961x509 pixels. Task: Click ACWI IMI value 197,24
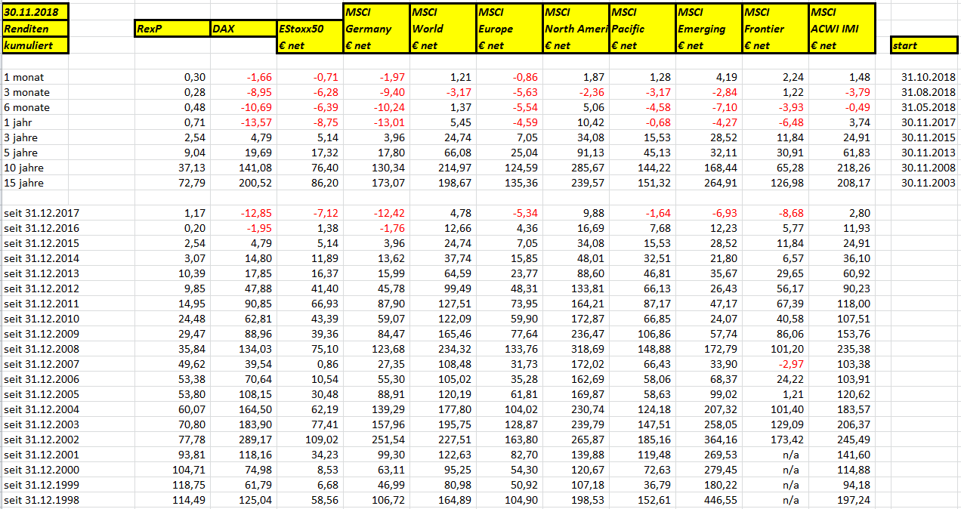pyautogui.click(x=854, y=500)
